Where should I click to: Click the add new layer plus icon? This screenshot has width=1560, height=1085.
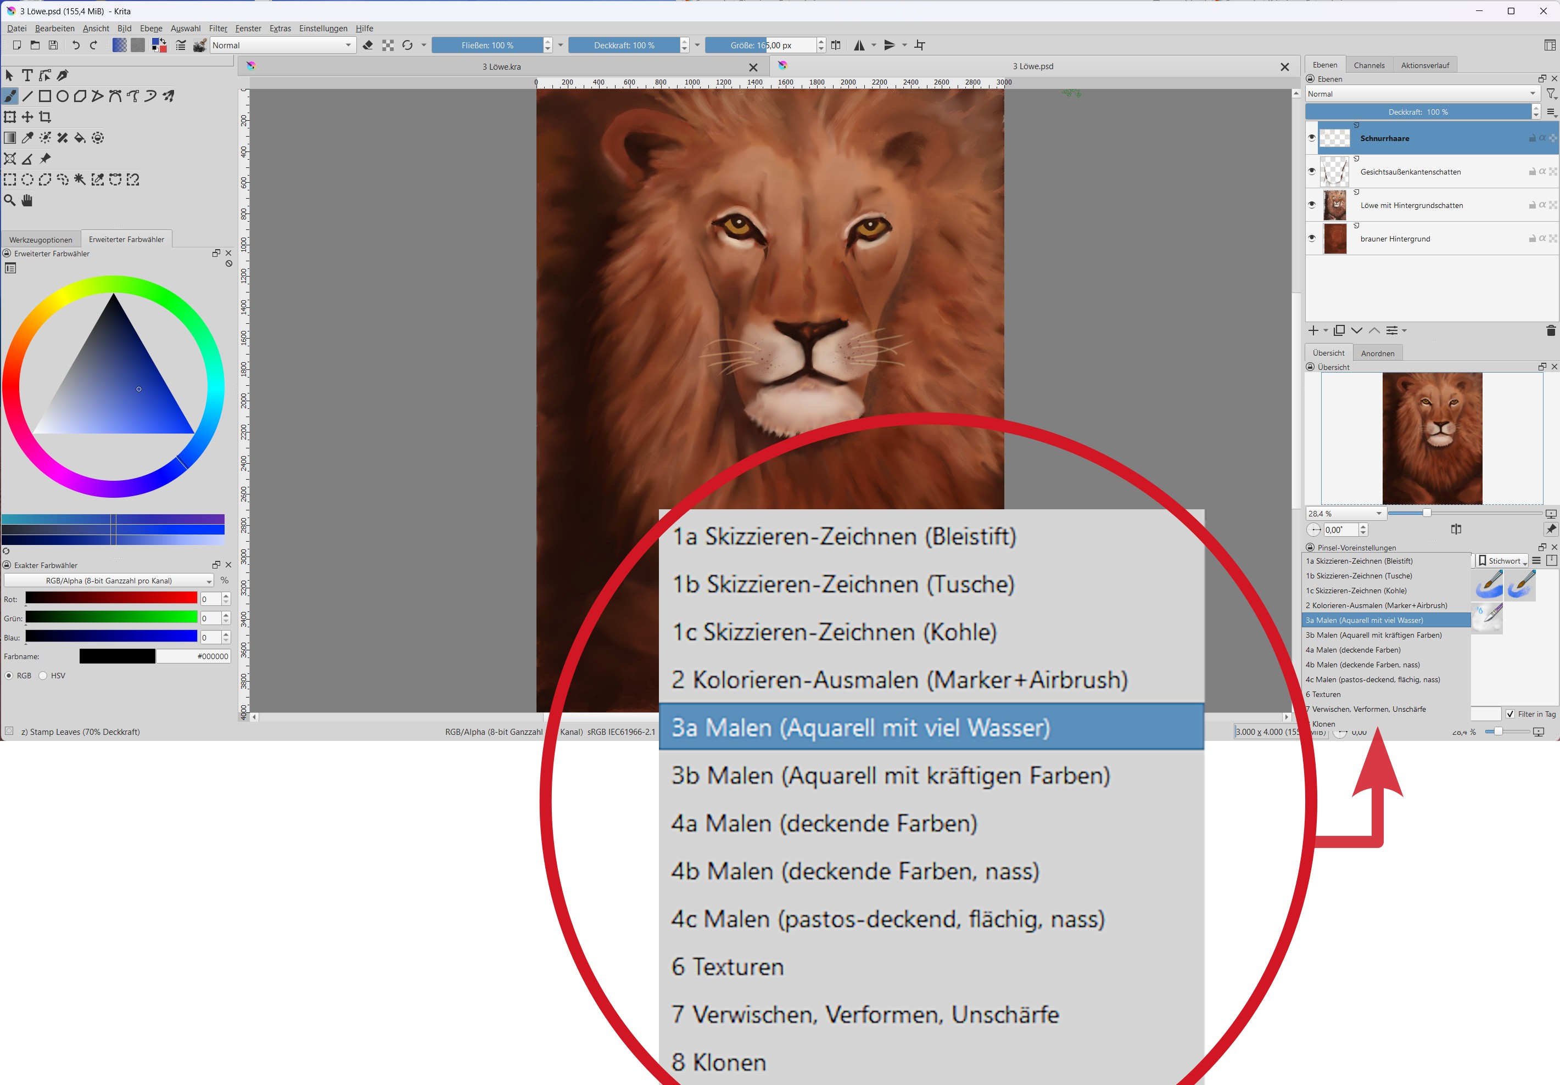(1313, 331)
